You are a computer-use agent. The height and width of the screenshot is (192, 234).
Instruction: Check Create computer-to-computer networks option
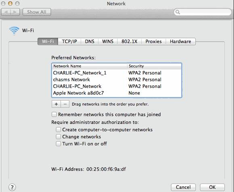[58, 130]
